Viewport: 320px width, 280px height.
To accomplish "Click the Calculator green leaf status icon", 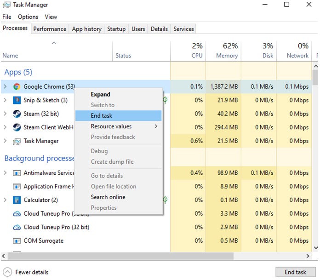I will (166, 200).
